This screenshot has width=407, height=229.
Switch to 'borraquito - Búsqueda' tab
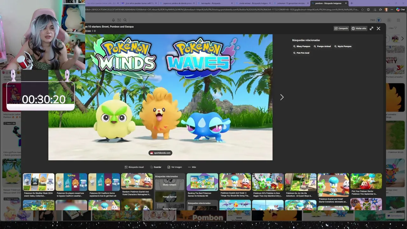click(215, 3)
